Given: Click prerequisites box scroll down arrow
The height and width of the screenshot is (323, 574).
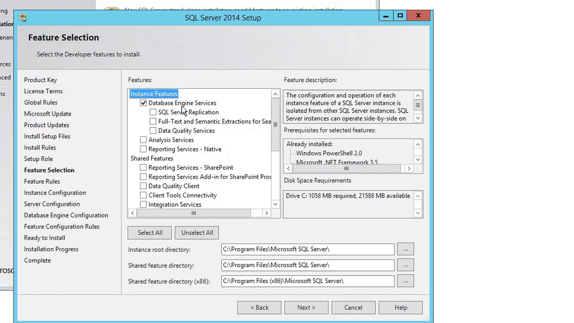Looking at the screenshot, I should (417, 160).
